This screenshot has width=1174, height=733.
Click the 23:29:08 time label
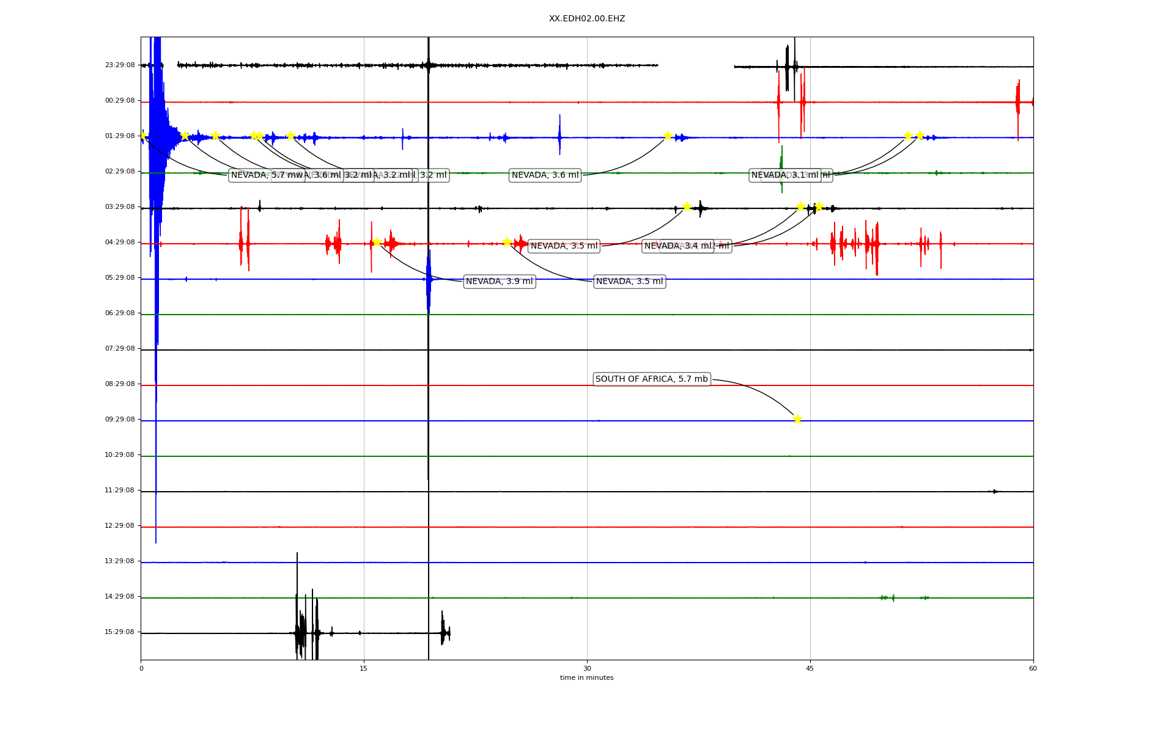tap(120, 65)
